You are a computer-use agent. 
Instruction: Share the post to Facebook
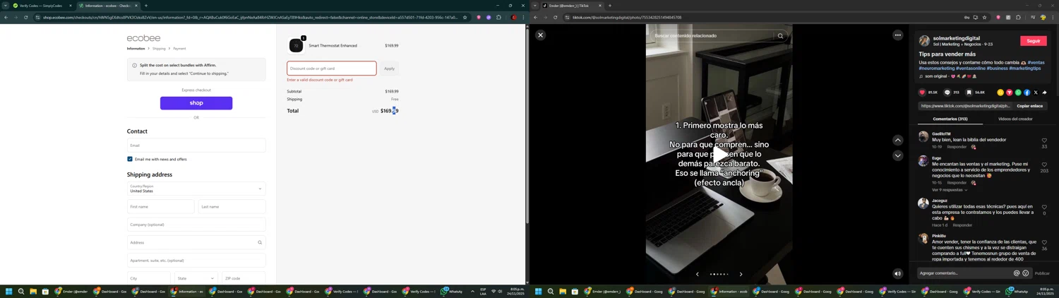1027,93
